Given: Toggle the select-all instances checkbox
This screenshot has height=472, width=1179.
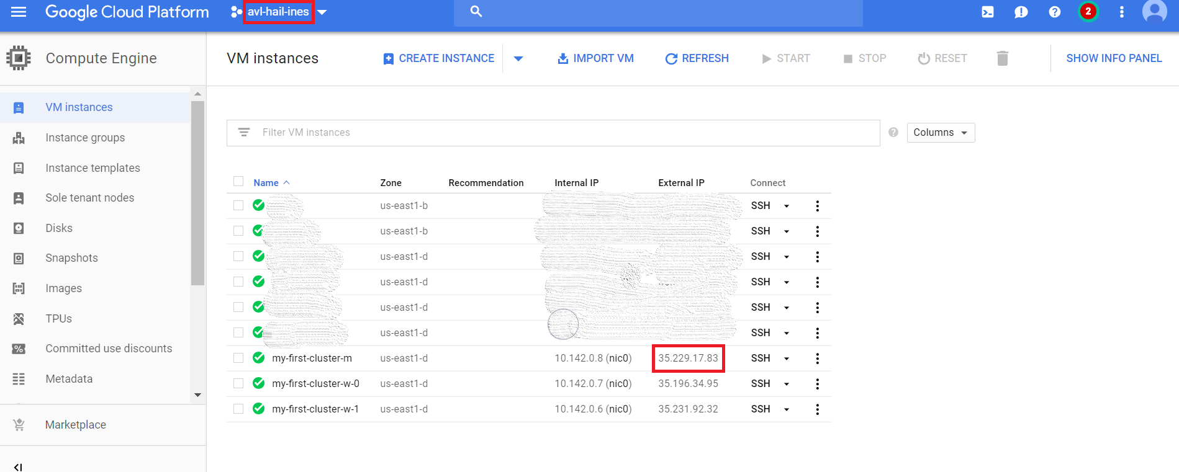Looking at the screenshot, I should coord(238,181).
